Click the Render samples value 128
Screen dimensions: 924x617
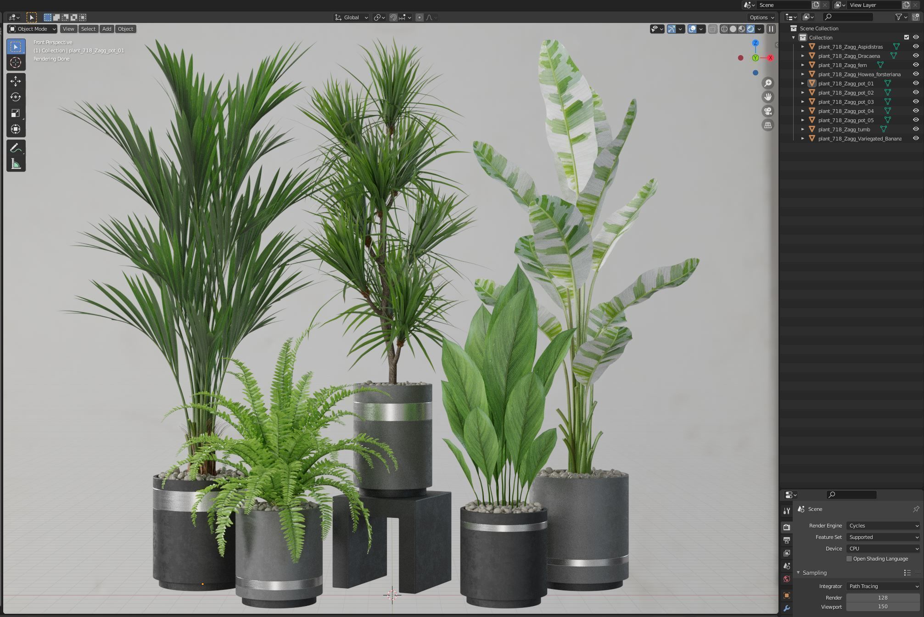[x=883, y=598]
